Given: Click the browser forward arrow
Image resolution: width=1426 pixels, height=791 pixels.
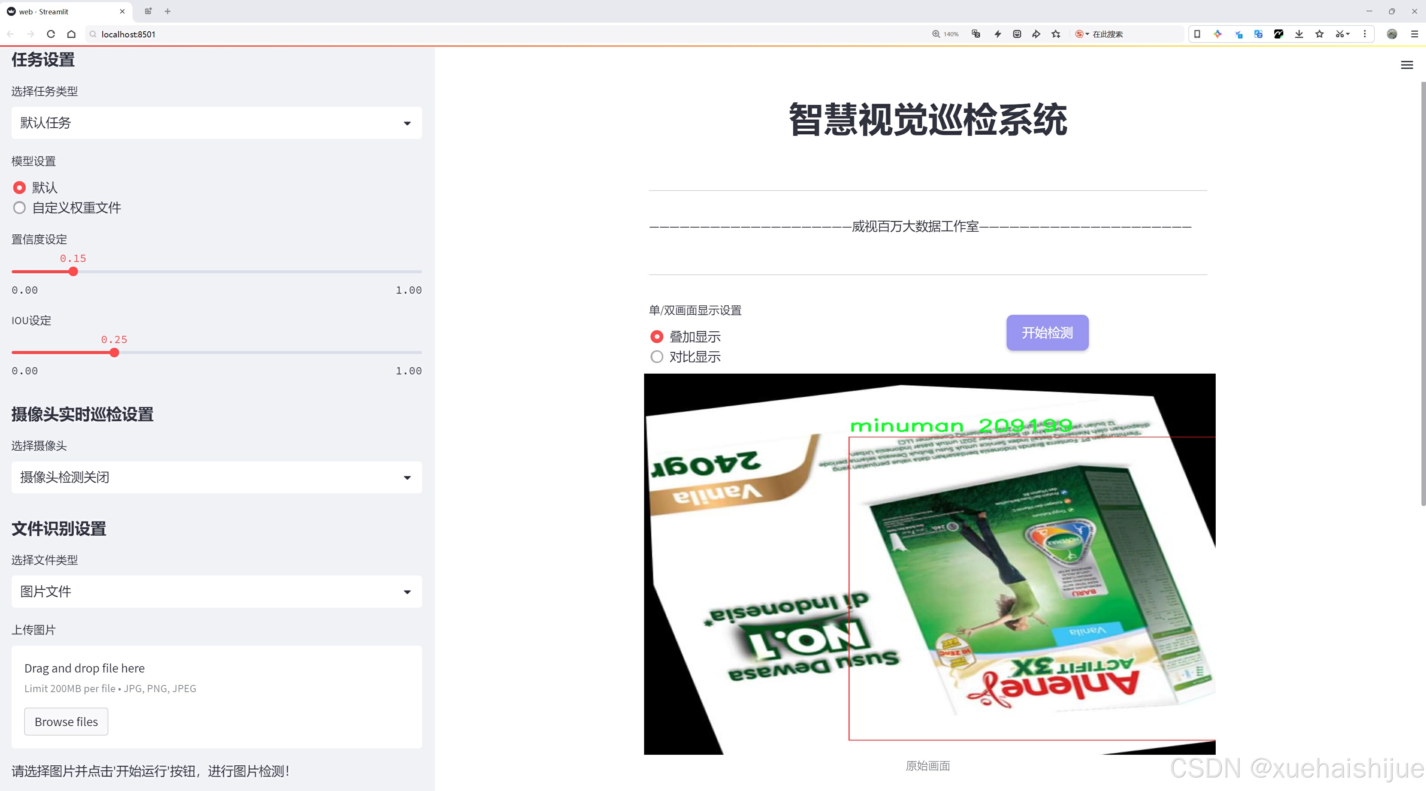Looking at the screenshot, I should 31,34.
